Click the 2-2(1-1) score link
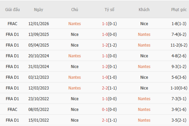189x126 pixels. (109, 88)
